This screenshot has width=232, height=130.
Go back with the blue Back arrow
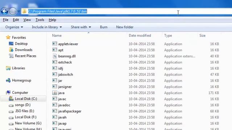(5, 11)
